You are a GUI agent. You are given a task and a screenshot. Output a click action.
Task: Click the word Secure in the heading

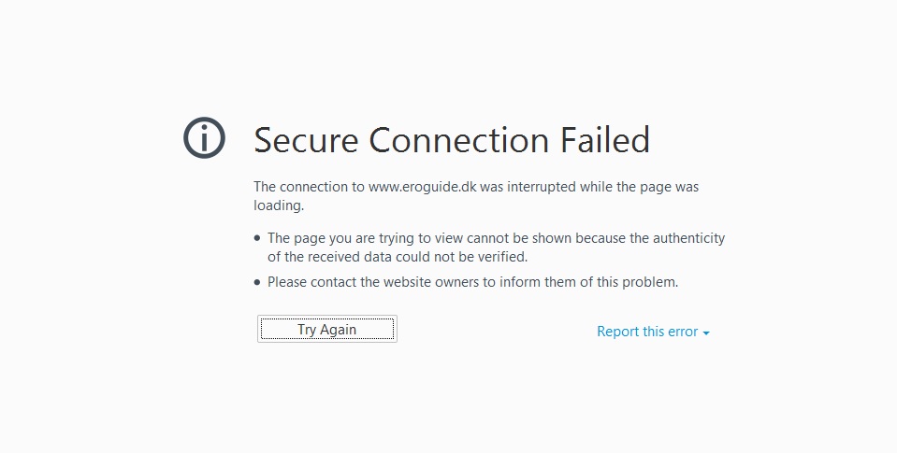tap(306, 140)
